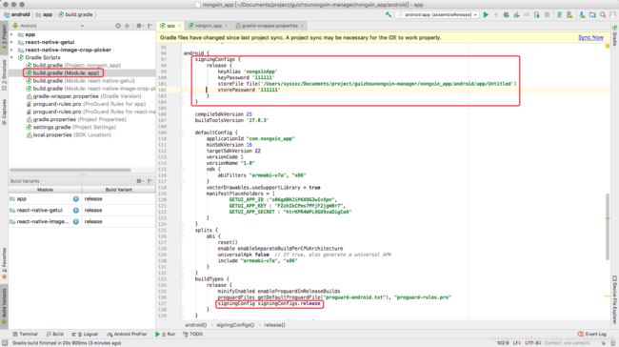Image resolution: width=619 pixels, height=347 pixels.
Task: Open the Event Log
Action: pos(592,334)
